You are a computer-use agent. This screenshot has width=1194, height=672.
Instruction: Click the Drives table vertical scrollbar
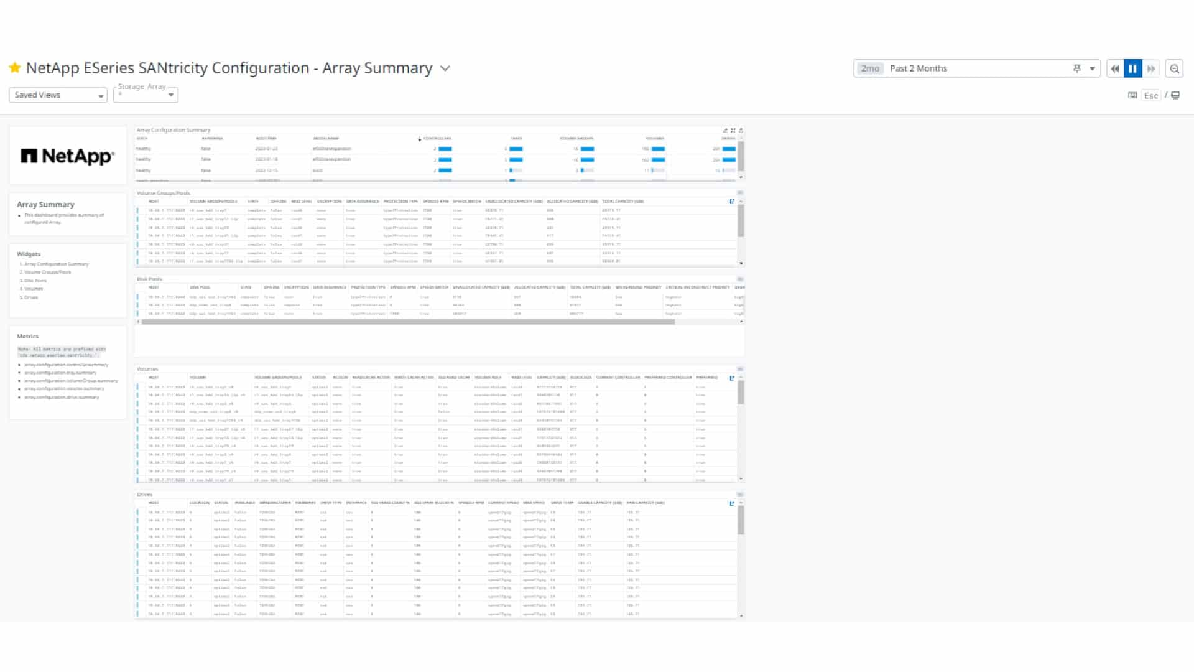[x=741, y=520]
